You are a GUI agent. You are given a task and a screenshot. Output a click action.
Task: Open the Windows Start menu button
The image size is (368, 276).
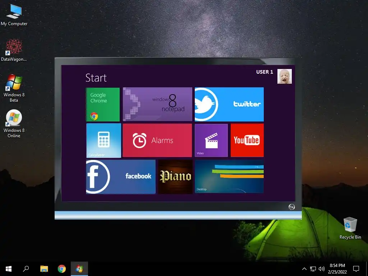click(9, 269)
